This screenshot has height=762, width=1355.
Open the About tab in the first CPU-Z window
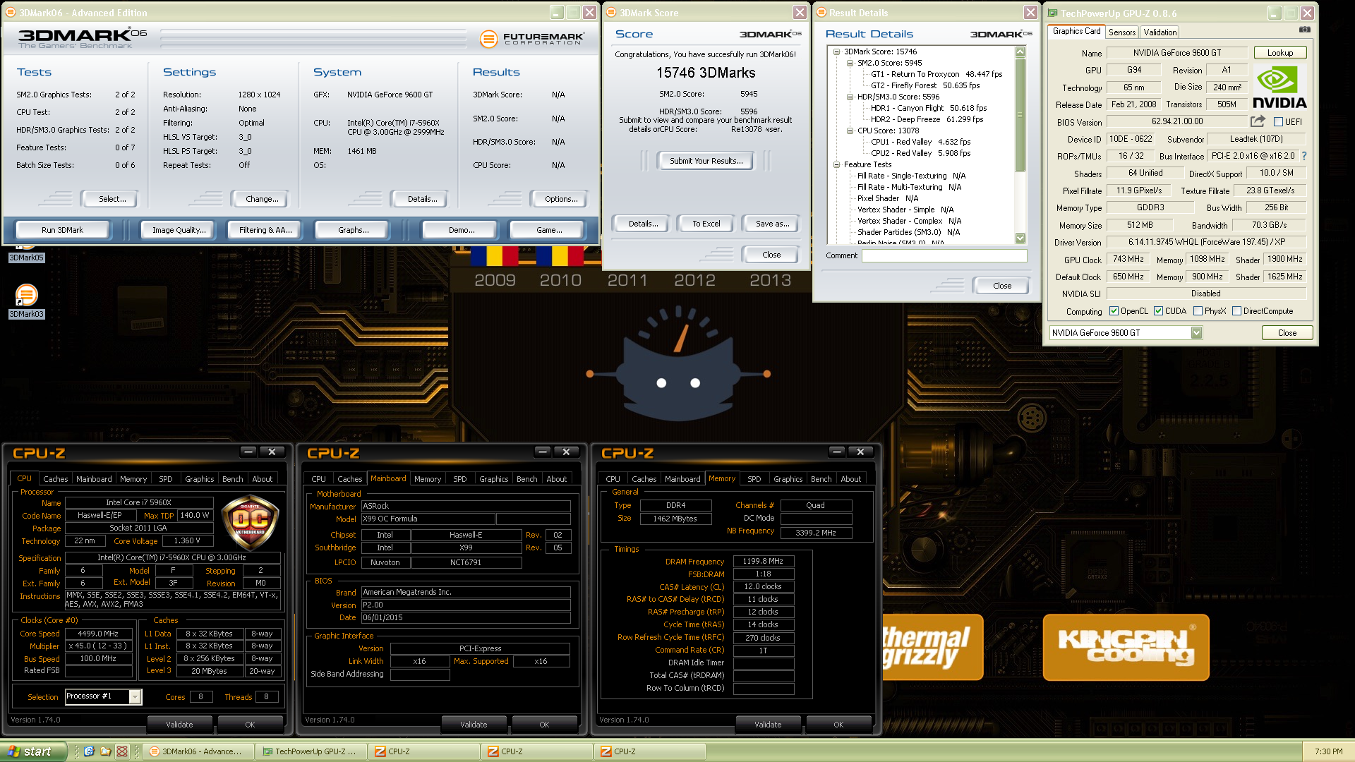pyautogui.click(x=262, y=479)
